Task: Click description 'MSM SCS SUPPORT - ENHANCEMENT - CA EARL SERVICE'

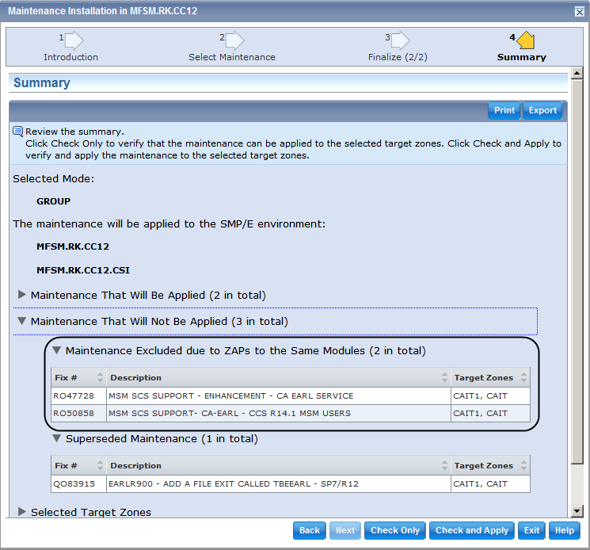Action: click(x=231, y=396)
